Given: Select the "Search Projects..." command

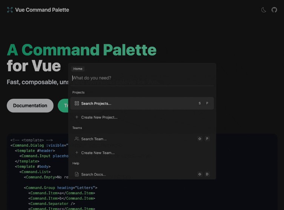Looking at the screenshot, I should (96, 103).
